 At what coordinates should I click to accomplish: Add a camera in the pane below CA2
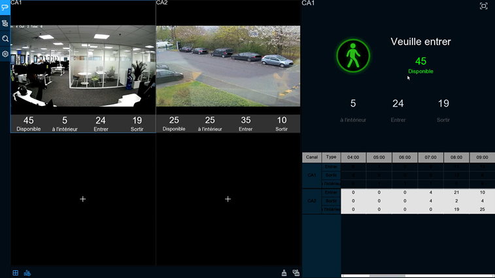tap(228, 199)
